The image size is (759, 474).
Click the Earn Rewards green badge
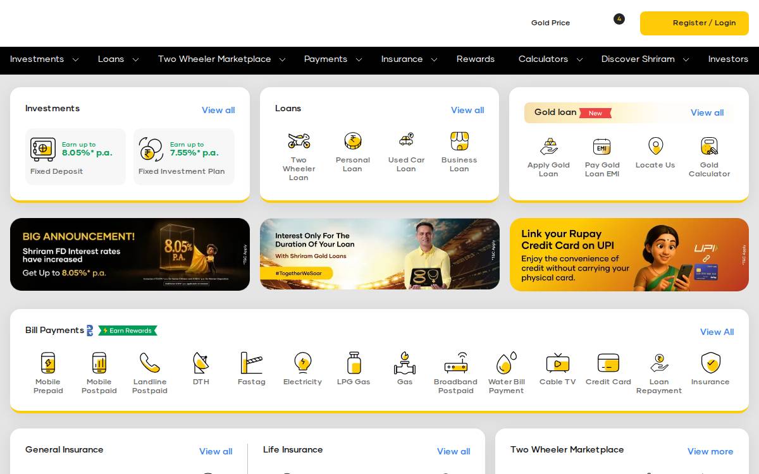(128, 331)
